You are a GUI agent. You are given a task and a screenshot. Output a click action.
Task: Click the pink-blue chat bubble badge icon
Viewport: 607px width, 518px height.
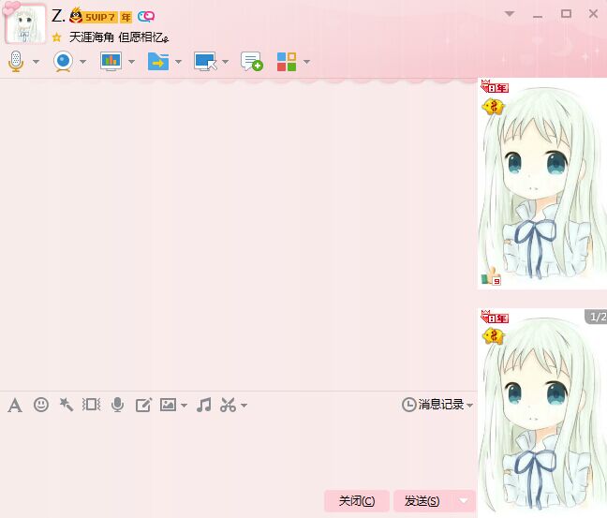[146, 17]
